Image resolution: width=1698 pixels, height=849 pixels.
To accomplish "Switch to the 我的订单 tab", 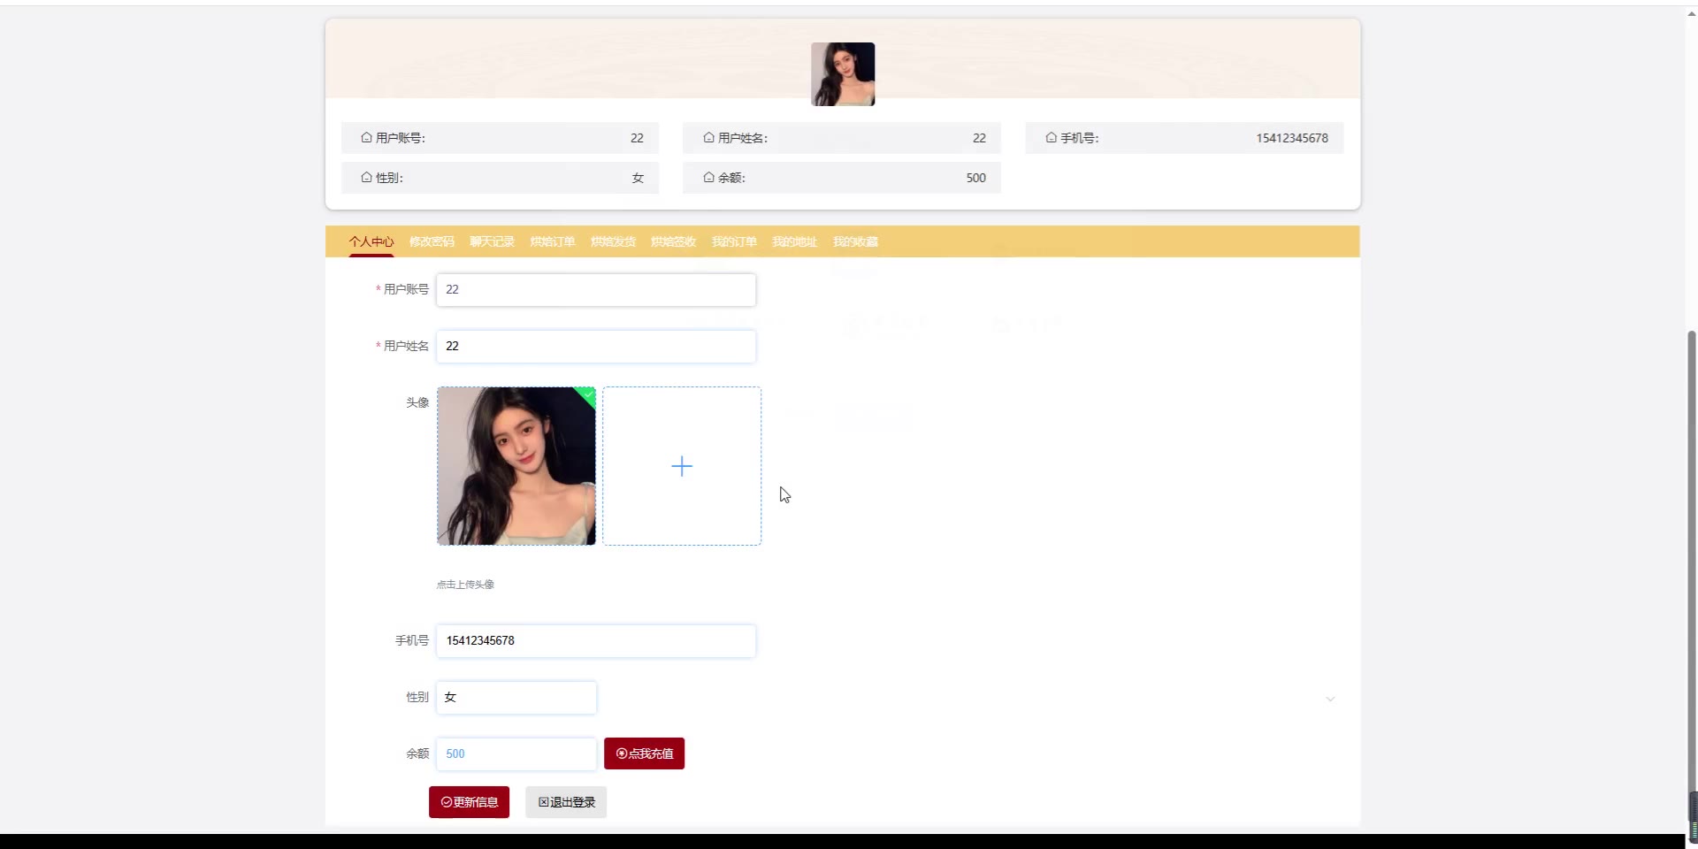I will 734,241.
